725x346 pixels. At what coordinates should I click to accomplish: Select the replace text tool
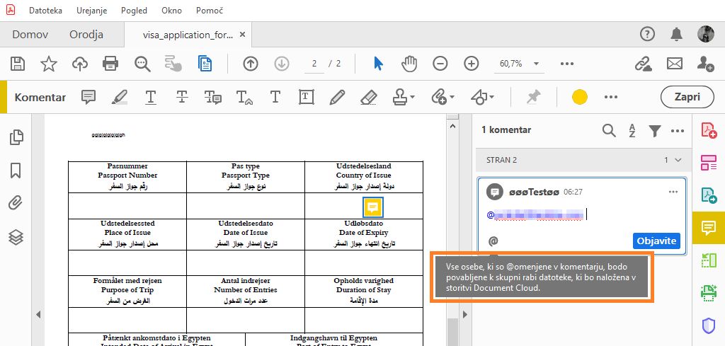tap(212, 97)
